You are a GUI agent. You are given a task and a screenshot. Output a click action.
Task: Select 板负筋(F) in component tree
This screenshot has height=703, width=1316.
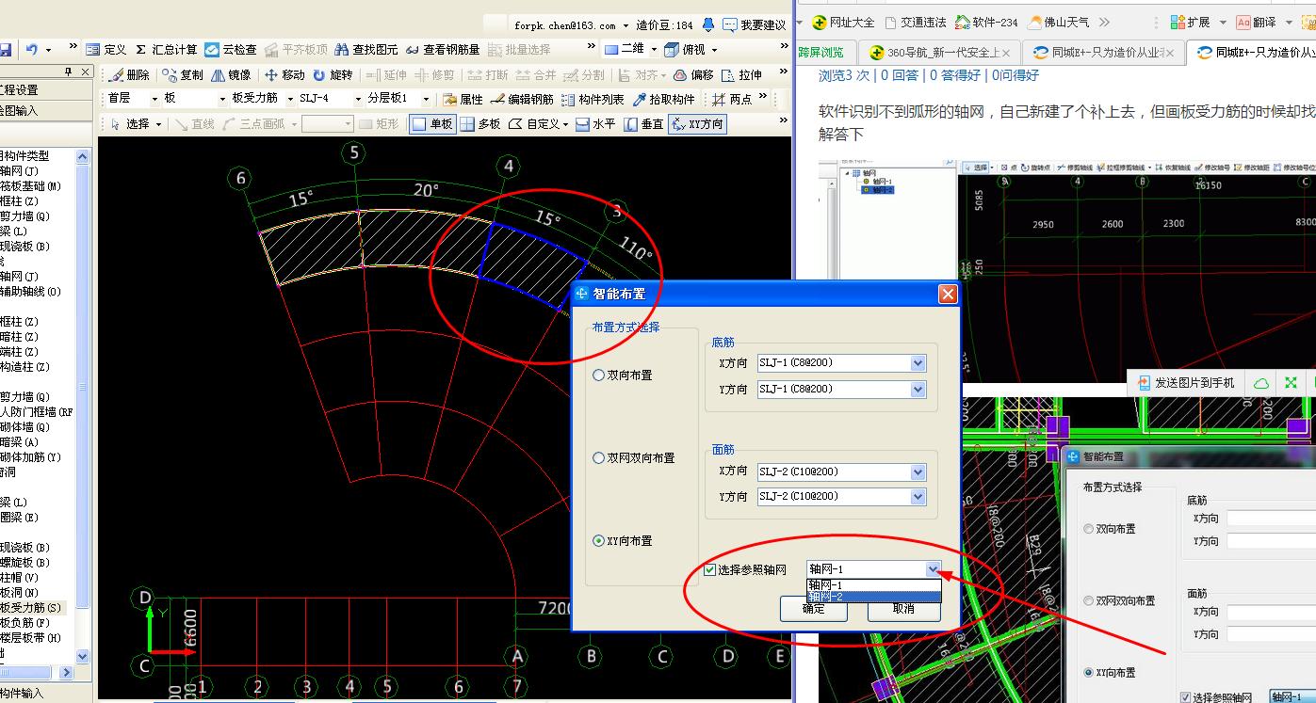pos(25,623)
